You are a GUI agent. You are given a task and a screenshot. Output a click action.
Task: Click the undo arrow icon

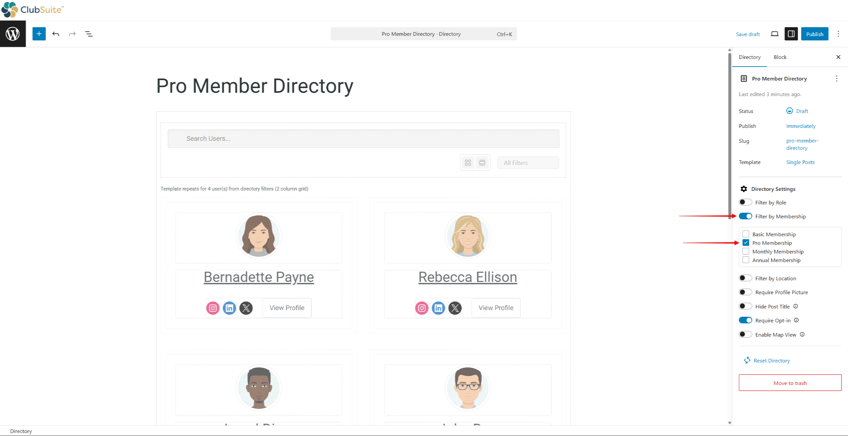[x=56, y=34]
